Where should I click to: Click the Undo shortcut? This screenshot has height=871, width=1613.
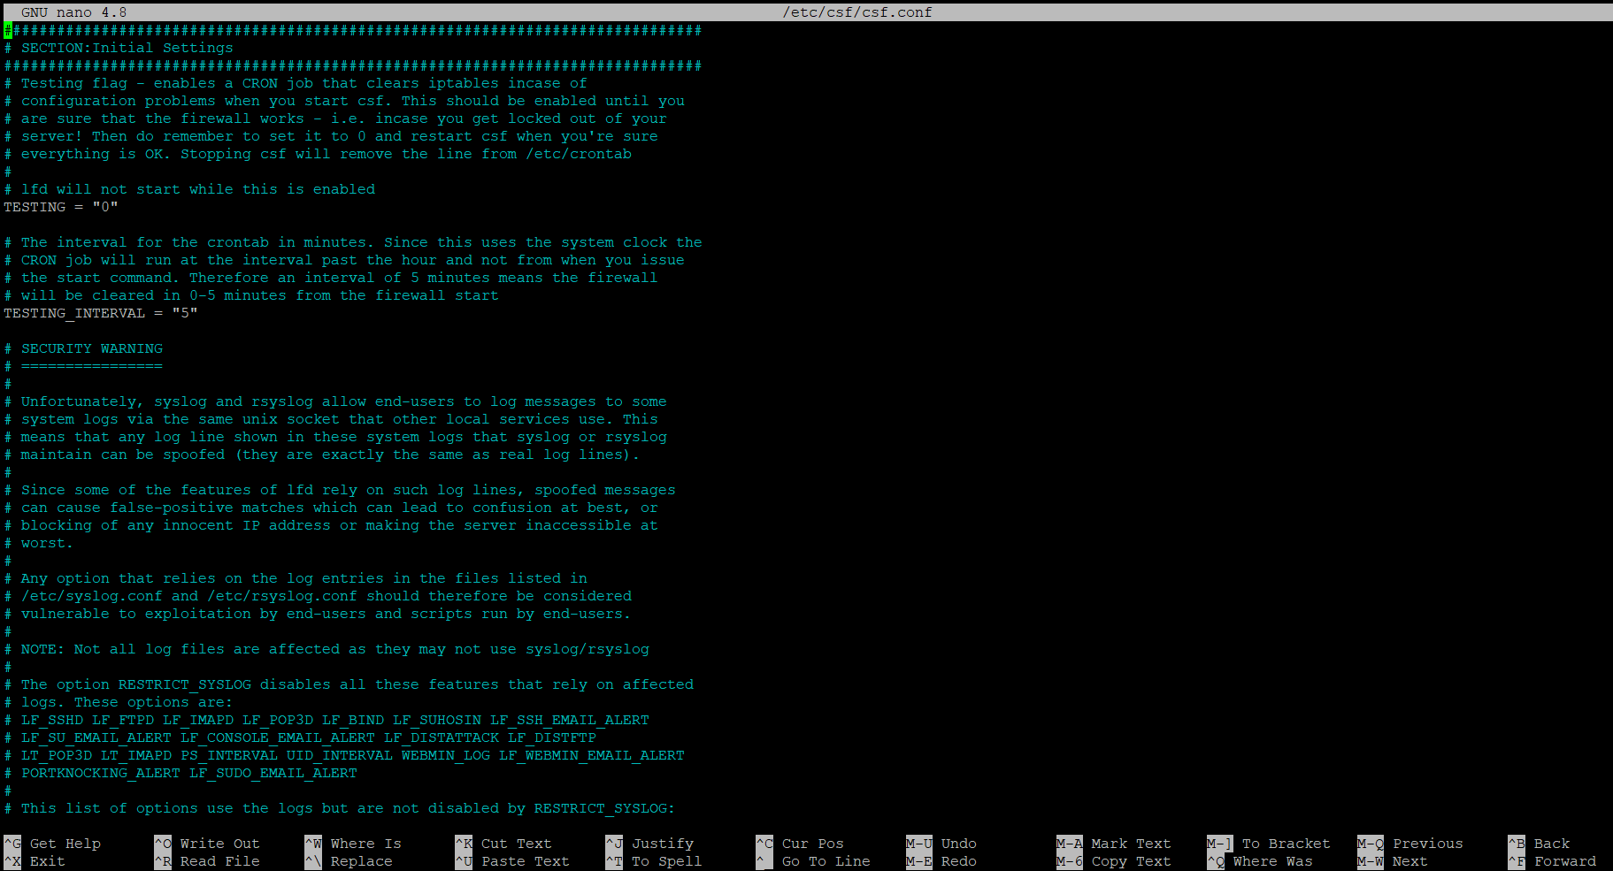coord(958,844)
